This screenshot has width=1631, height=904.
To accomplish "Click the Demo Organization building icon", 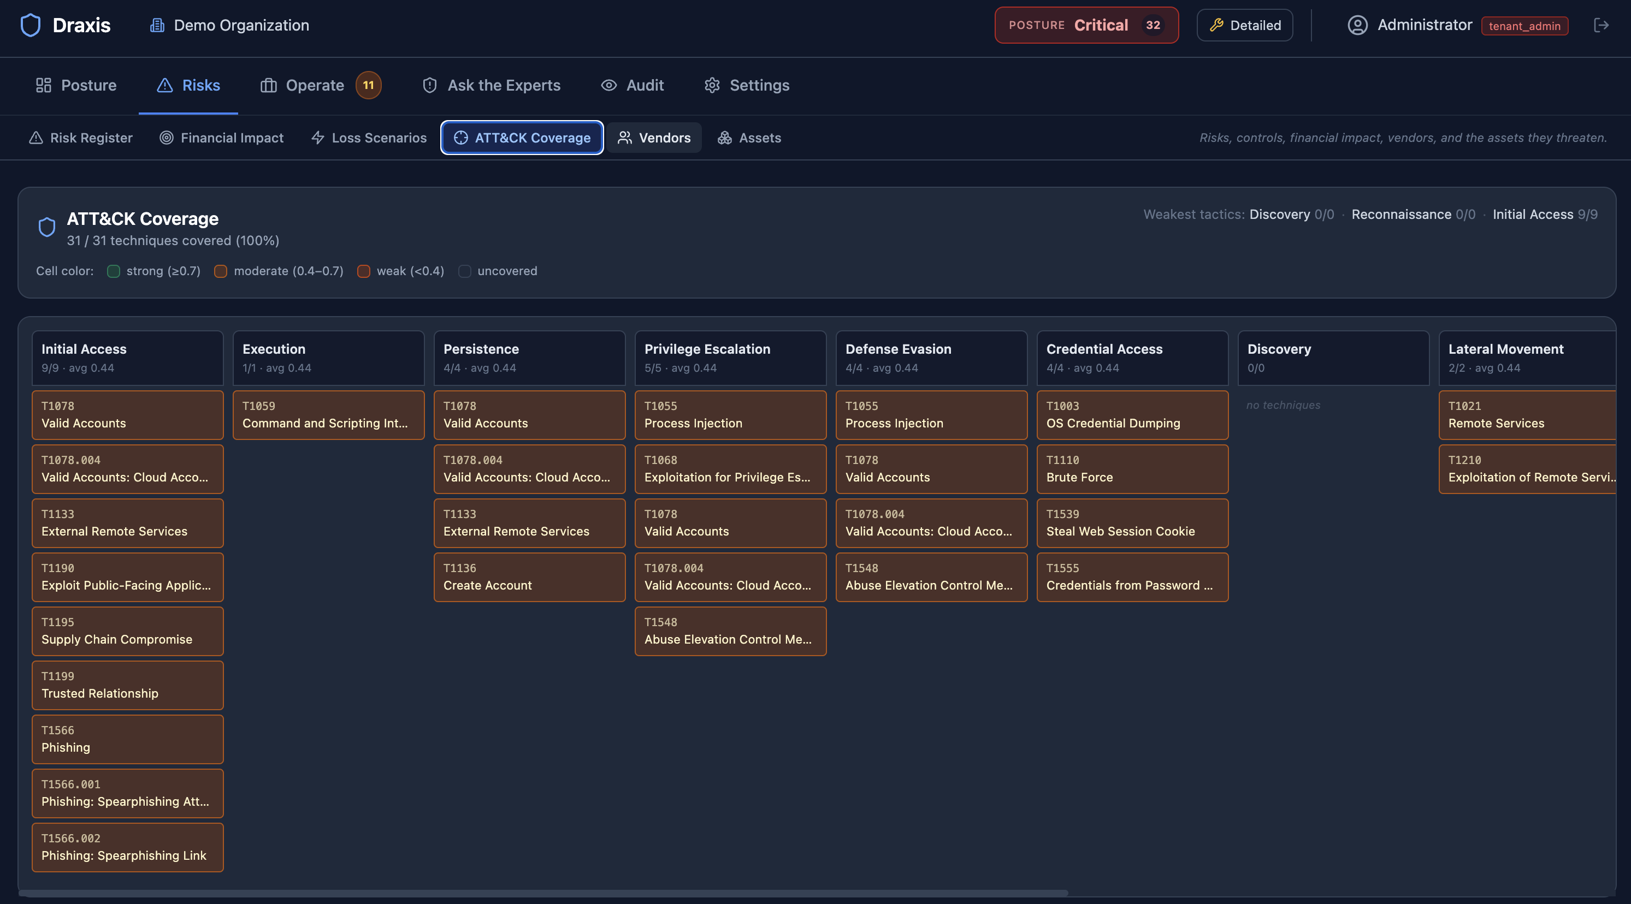I will pos(156,25).
